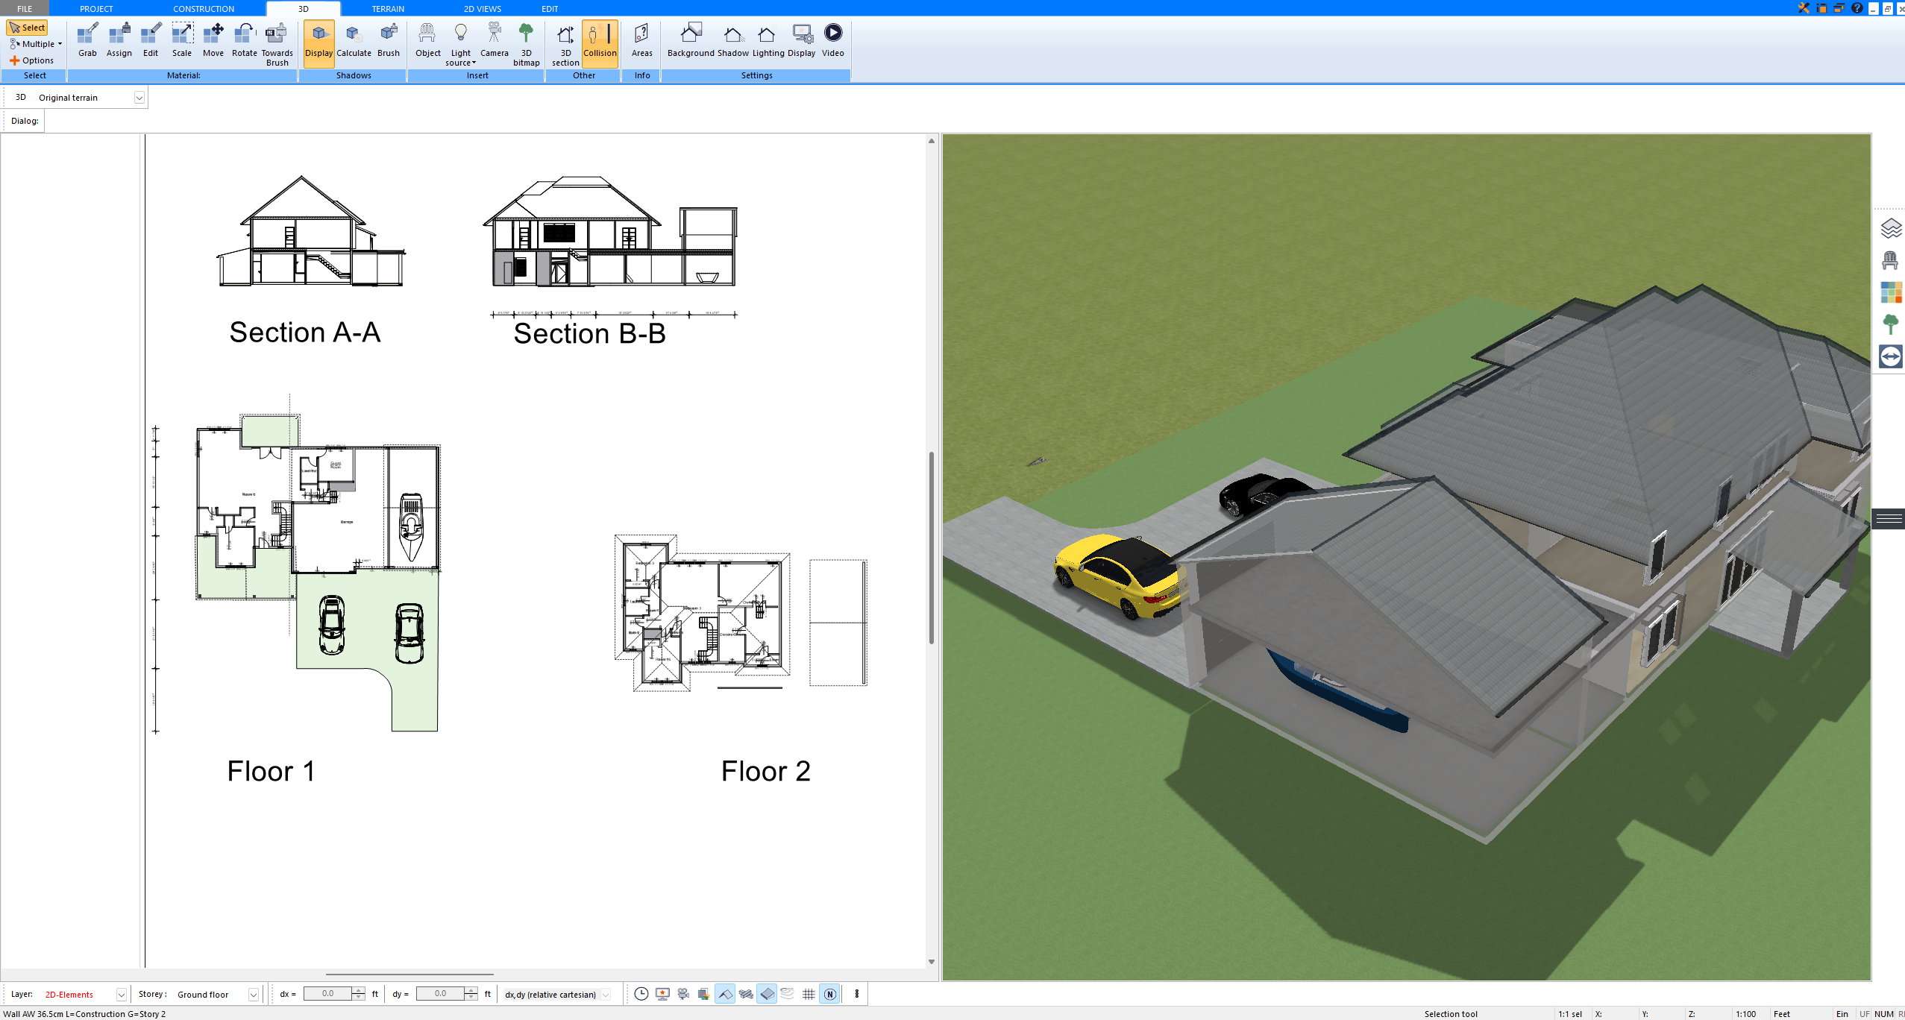Screen dimensions: 1905x1020
Task: Open Shadow settings
Action: click(733, 40)
